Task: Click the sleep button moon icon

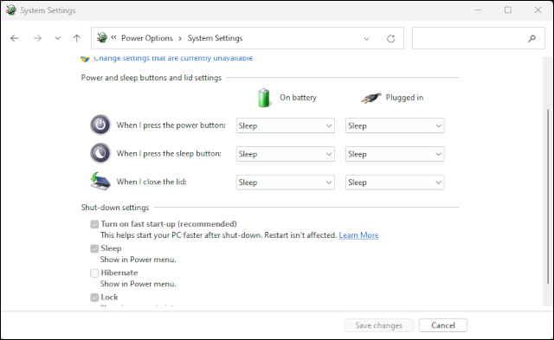Action: click(x=100, y=153)
